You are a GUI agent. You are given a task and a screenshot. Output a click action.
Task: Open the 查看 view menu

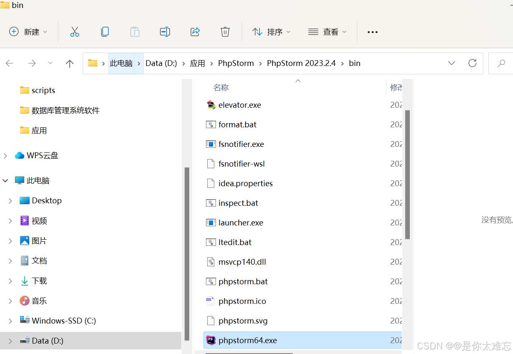[328, 32]
